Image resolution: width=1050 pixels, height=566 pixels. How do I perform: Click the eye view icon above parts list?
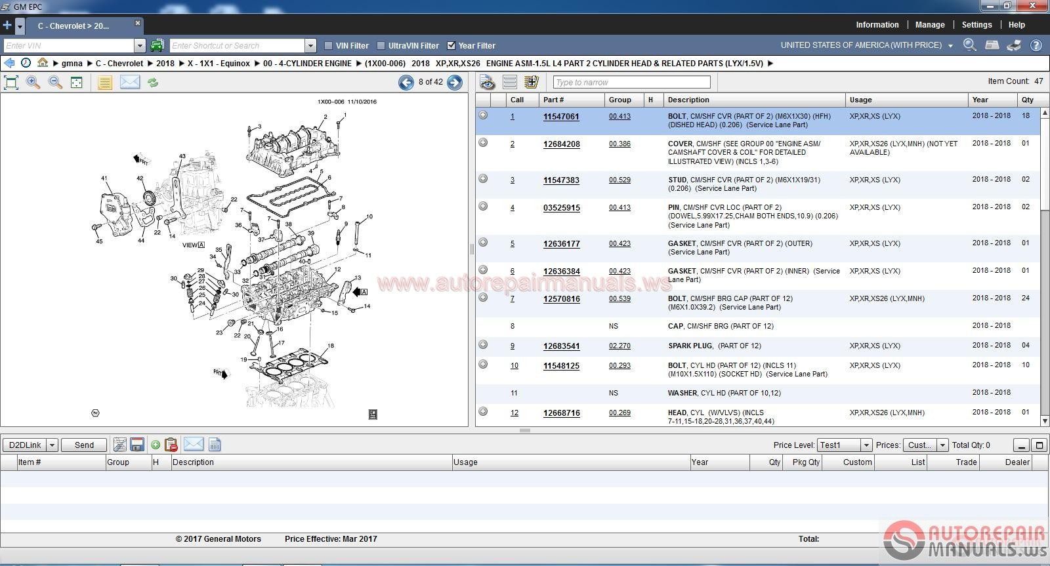[x=487, y=82]
